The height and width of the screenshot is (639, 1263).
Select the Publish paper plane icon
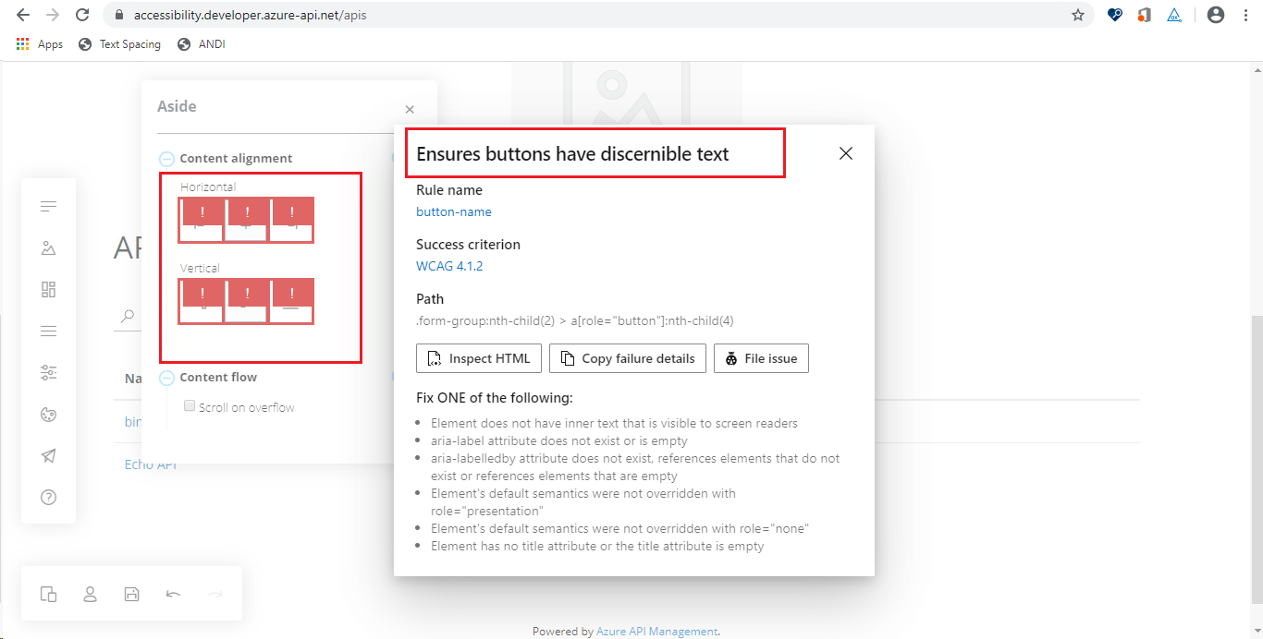click(48, 455)
